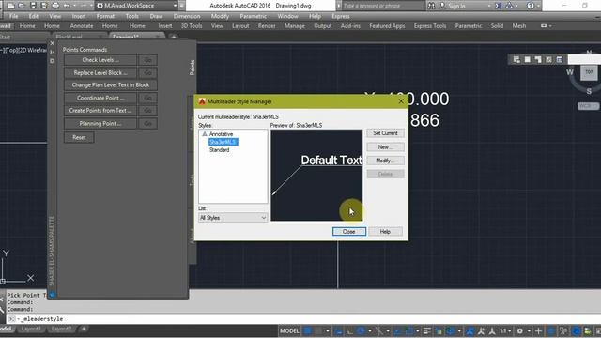Click the New... button in dialog
Screen dimensions: 601x338
tap(385, 147)
